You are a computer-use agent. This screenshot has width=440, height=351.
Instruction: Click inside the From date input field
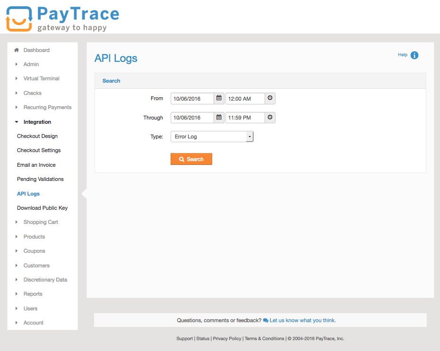[194, 98]
